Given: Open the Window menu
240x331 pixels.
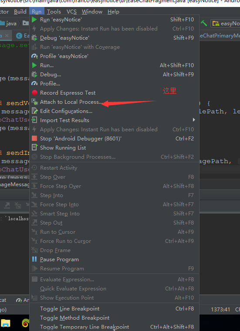Looking at the screenshot, I should 92,12.
